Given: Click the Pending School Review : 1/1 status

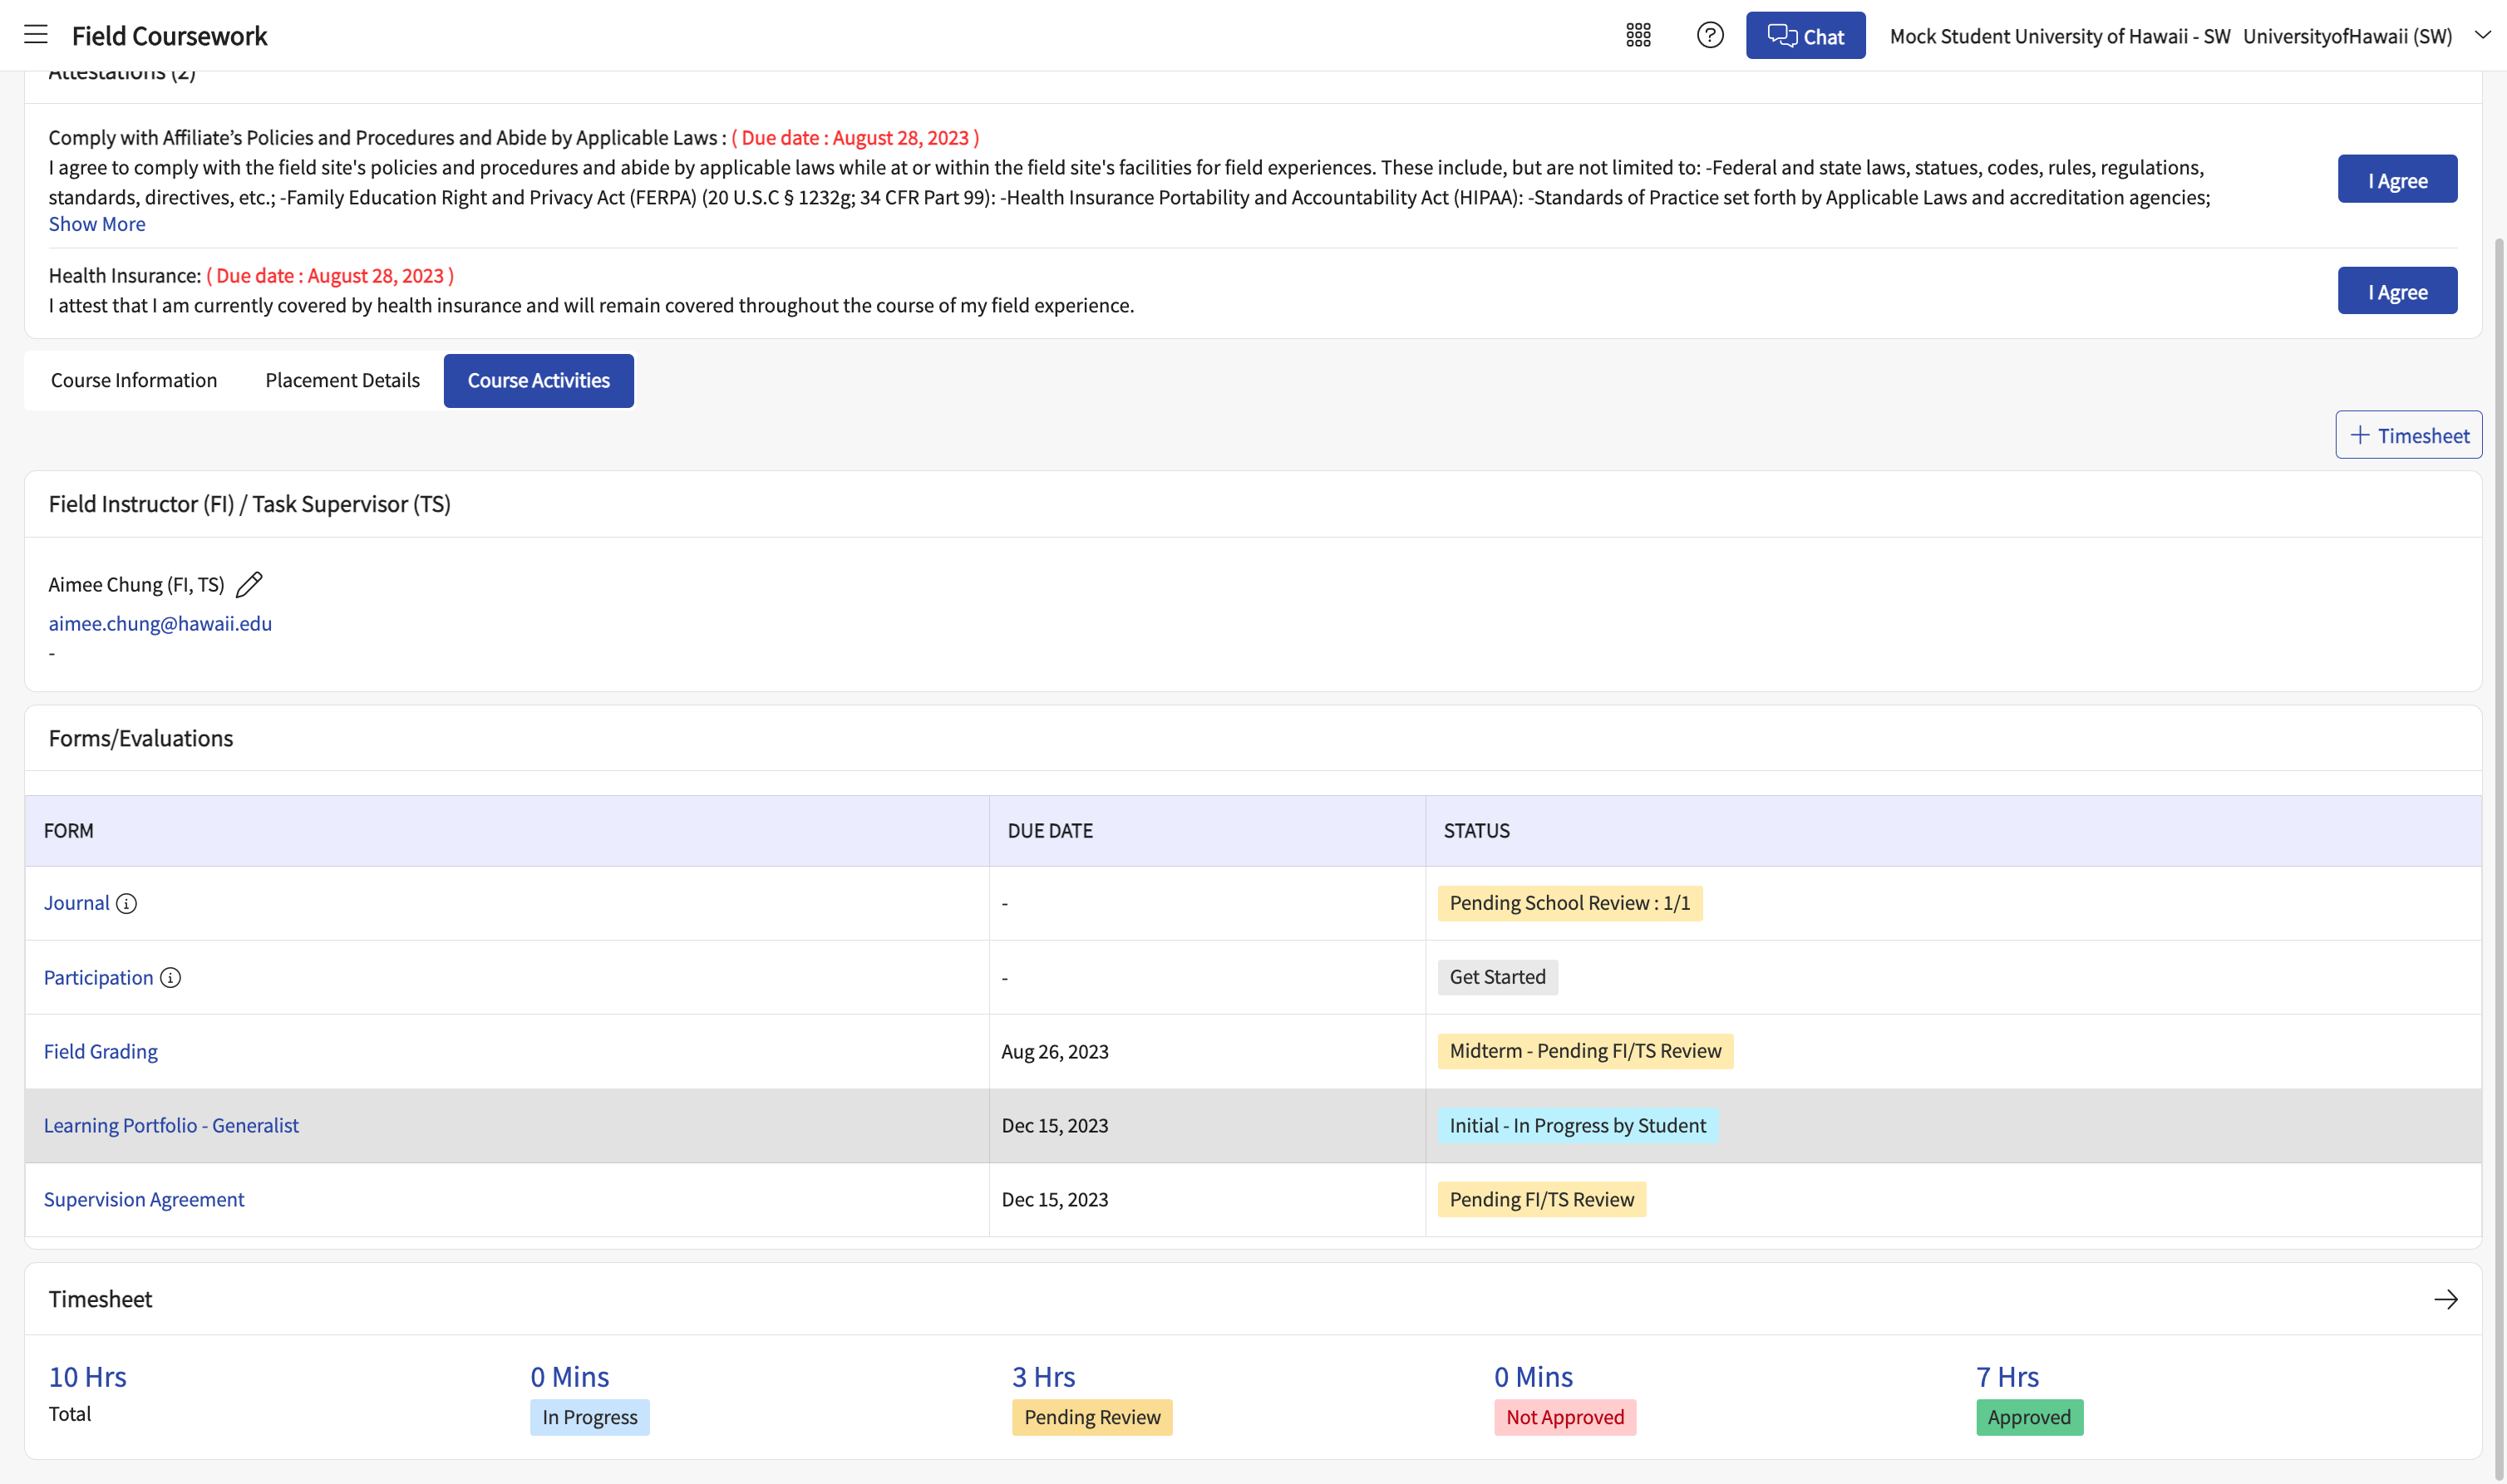Looking at the screenshot, I should 1569,903.
